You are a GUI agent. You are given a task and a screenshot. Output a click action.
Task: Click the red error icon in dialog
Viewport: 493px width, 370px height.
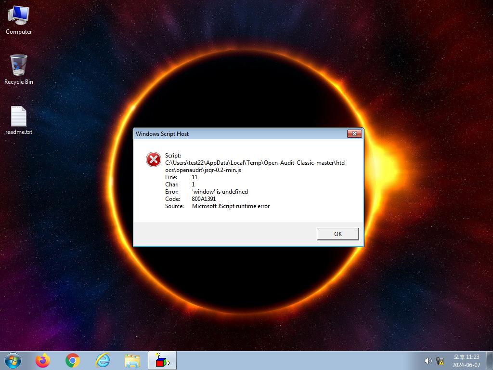pos(154,159)
